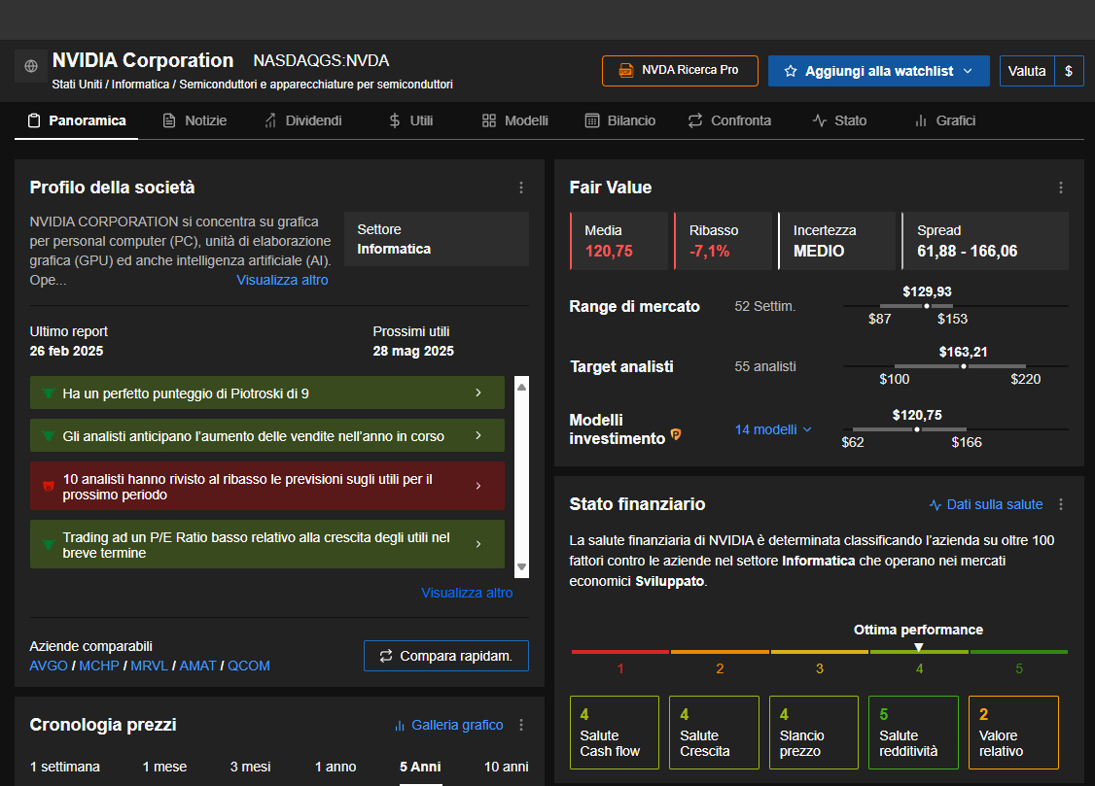The height and width of the screenshot is (786, 1095).
Task: Click the growth icon of the Dividendi tab
Action: [270, 120]
